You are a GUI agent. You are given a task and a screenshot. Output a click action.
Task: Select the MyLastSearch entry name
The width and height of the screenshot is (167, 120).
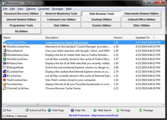coord(15,51)
